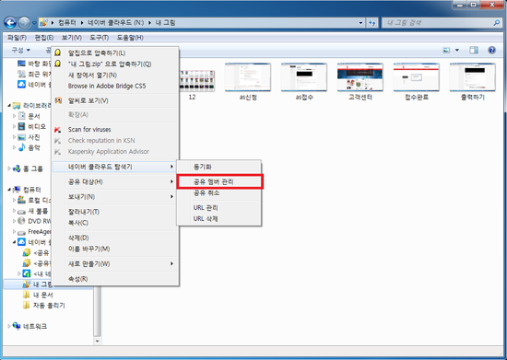Click the help question mark icon
507x360 pixels.
pos(492,50)
